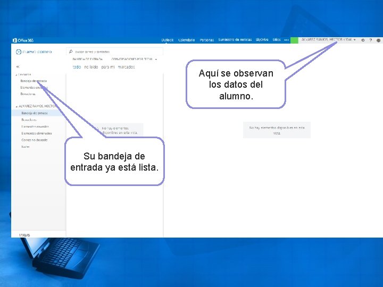The height and width of the screenshot is (287, 383).
Task: Collapse the folder pane with double chevron
Action: pyautogui.click(x=18, y=66)
